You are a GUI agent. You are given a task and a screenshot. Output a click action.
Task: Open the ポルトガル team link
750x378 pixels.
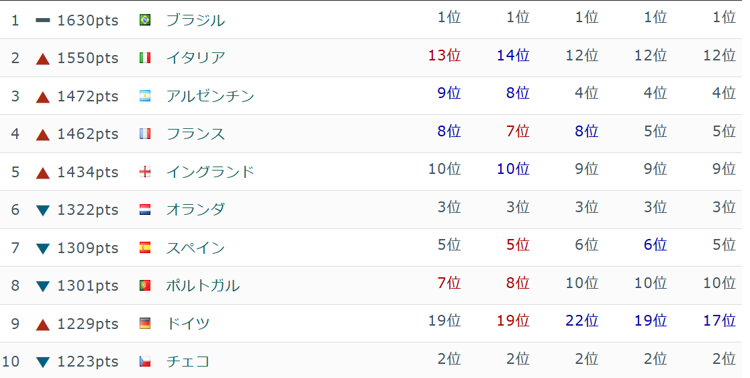[x=203, y=285]
